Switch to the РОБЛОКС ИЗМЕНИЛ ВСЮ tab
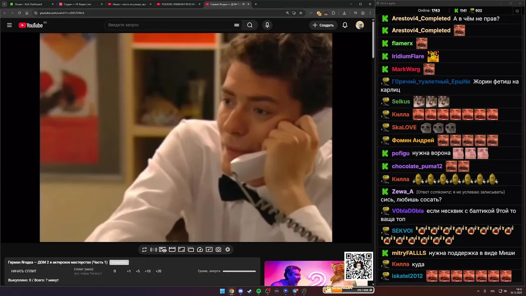Screen dimensions: 526x296 pyautogui.click(x=178, y=4)
